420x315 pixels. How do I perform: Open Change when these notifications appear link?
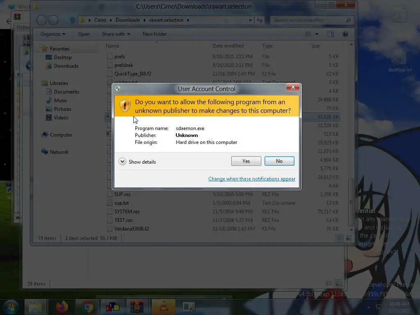point(251,179)
